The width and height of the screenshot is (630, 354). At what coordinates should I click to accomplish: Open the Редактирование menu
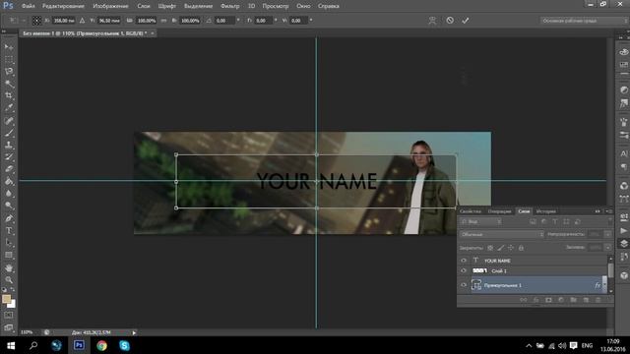point(63,6)
